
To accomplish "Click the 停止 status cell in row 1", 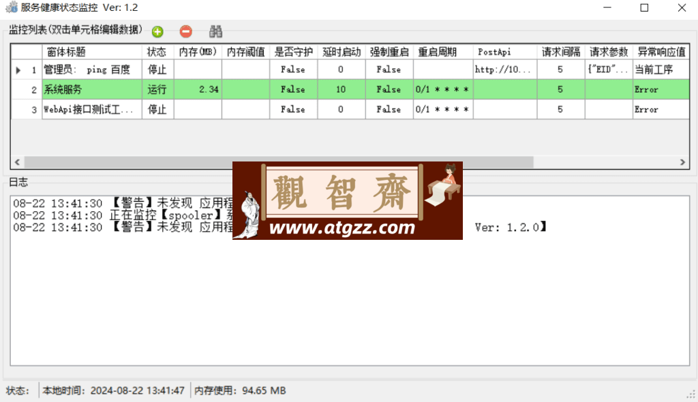I will (158, 69).
